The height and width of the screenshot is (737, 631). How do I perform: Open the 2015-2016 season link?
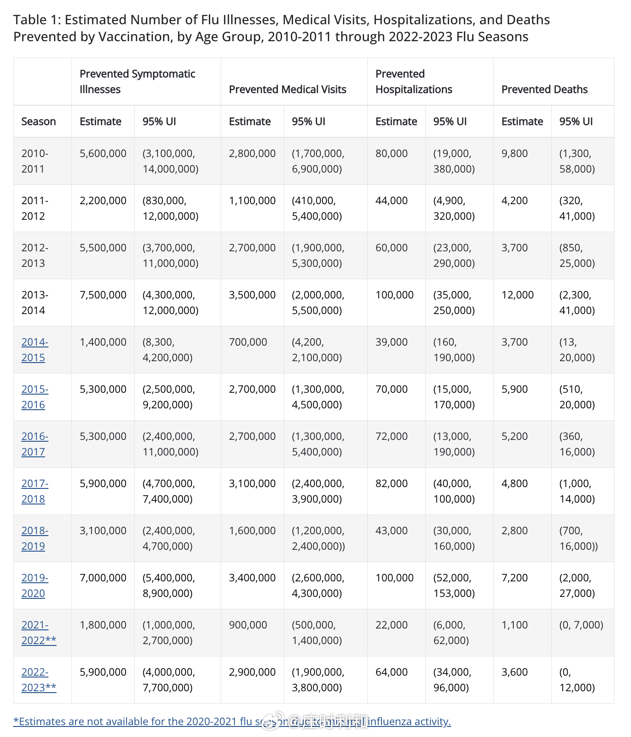[x=35, y=397]
